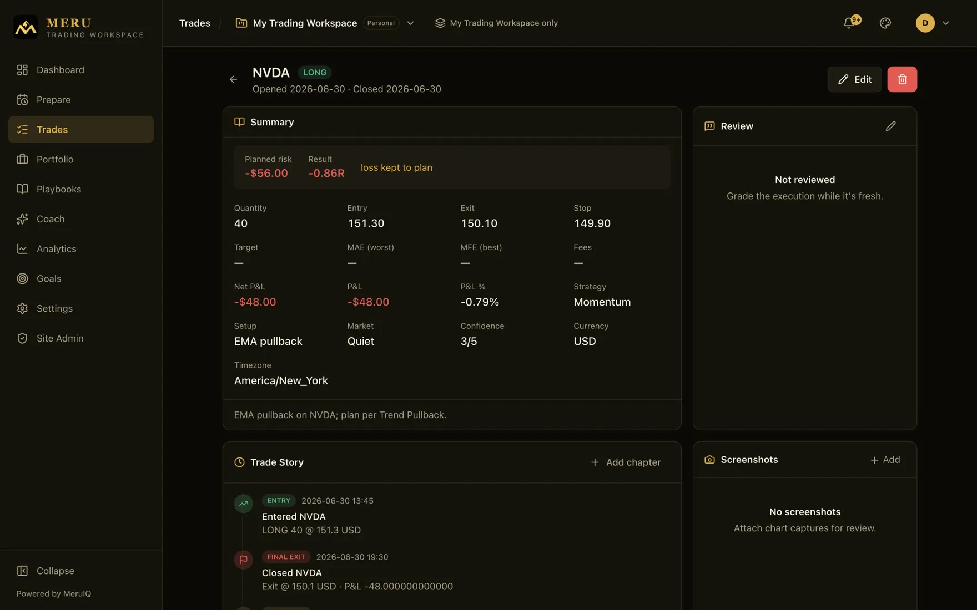Go to Portfolio

pos(80,159)
